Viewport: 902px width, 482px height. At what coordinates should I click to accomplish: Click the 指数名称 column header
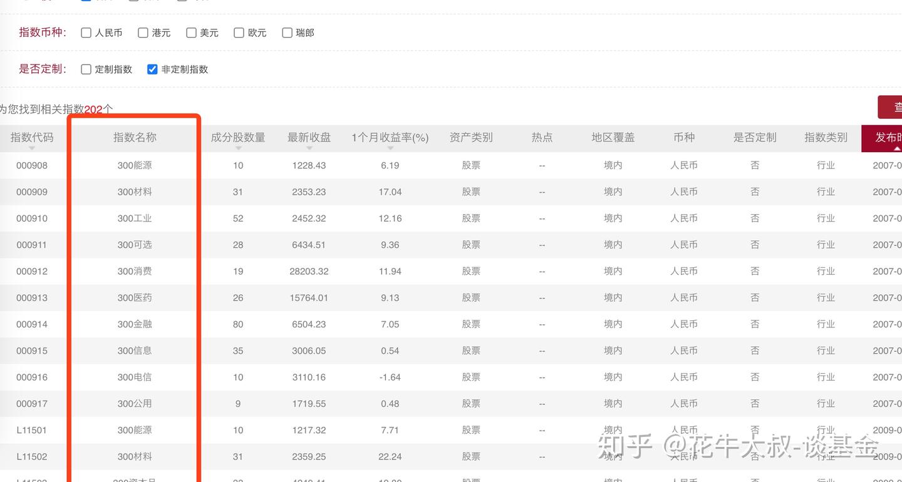[x=133, y=137]
